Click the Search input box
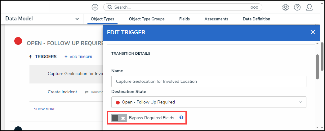325x131 pixels. click(x=180, y=7)
